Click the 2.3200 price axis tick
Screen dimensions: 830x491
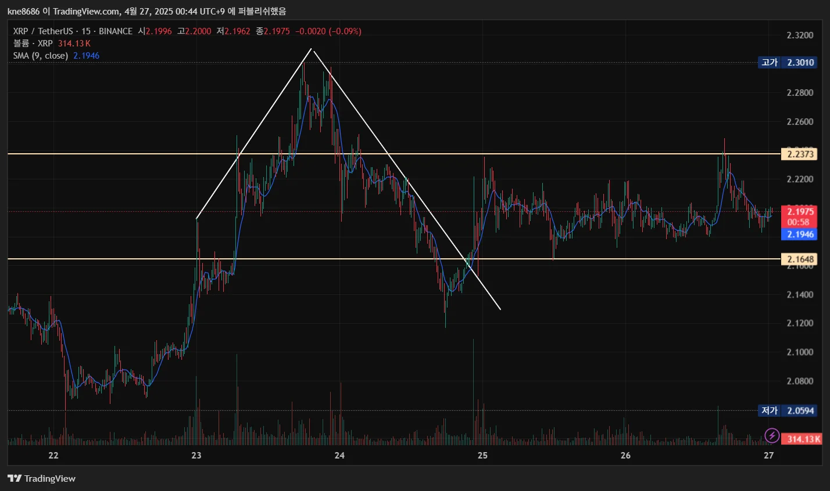(x=800, y=35)
